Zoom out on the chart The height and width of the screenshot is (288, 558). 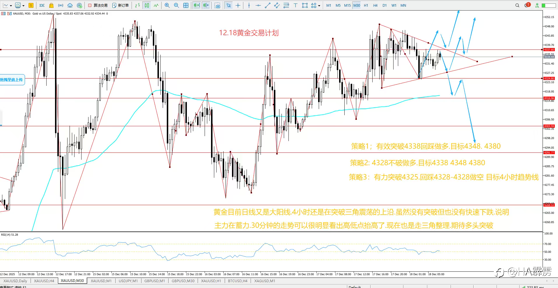[176, 5]
